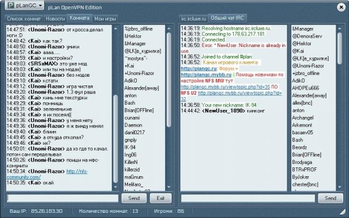
Task: Select +Kai in room user list
Action: pos(129,66)
